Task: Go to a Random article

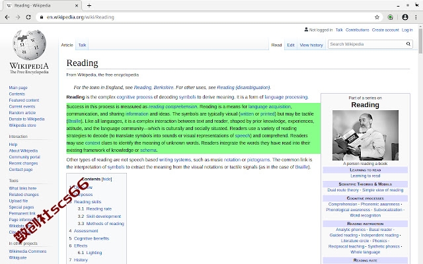Action: [x=22, y=113]
